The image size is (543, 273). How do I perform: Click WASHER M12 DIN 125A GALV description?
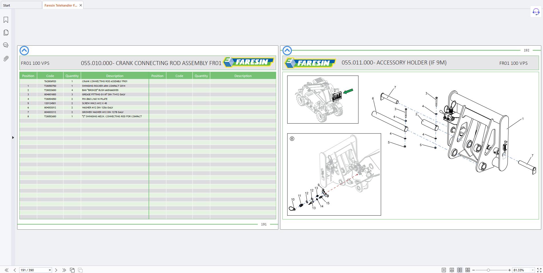coord(97,108)
